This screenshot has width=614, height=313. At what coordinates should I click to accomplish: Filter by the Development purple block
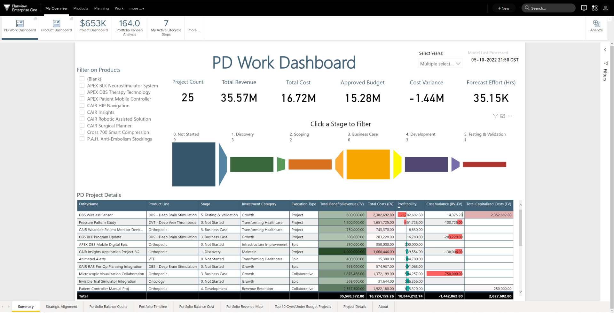pos(426,164)
